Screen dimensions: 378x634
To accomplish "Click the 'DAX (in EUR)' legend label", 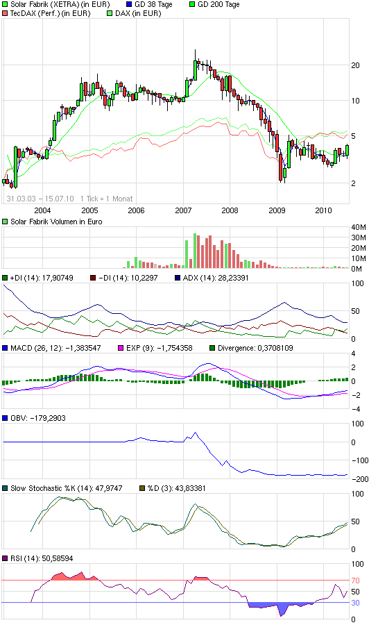I will click(x=138, y=13).
